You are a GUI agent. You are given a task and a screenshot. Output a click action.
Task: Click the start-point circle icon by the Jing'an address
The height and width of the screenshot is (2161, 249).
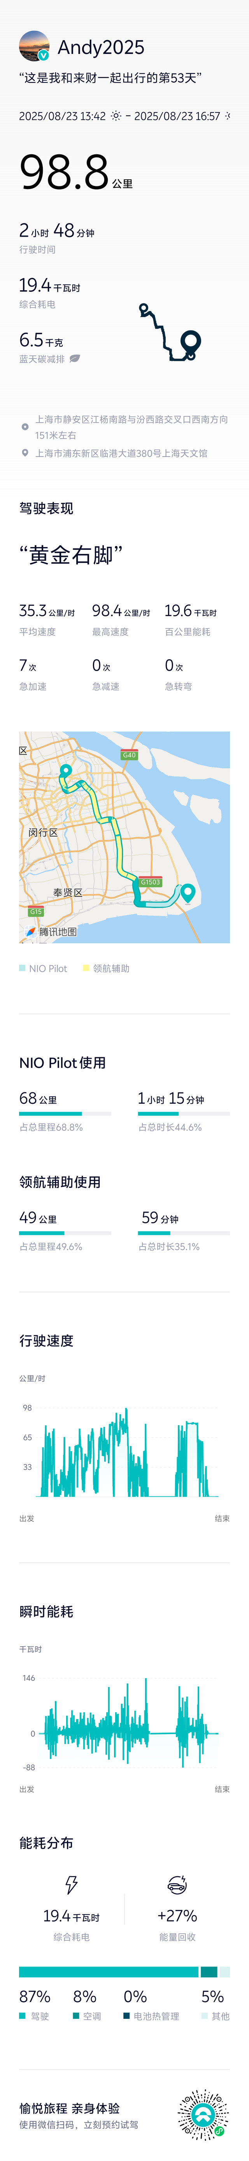[x=25, y=427]
